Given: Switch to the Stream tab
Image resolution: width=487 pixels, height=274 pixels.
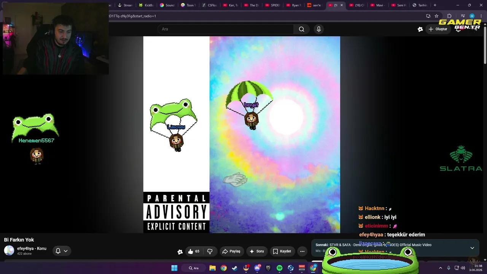Looking at the screenshot, I should [125, 5].
